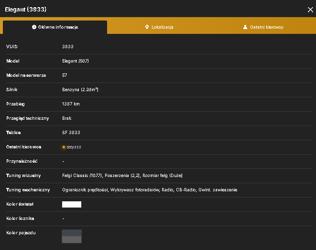This screenshot has width=316, height=250.
Task: Click the Tuning mechaniczny value with Ogranicznik prędkości
Action: coord(150,190)
